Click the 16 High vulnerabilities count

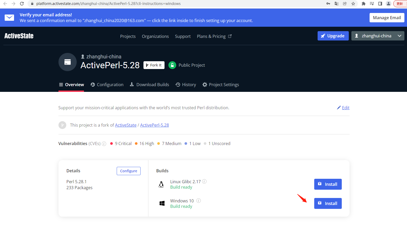tap(145, 143)
